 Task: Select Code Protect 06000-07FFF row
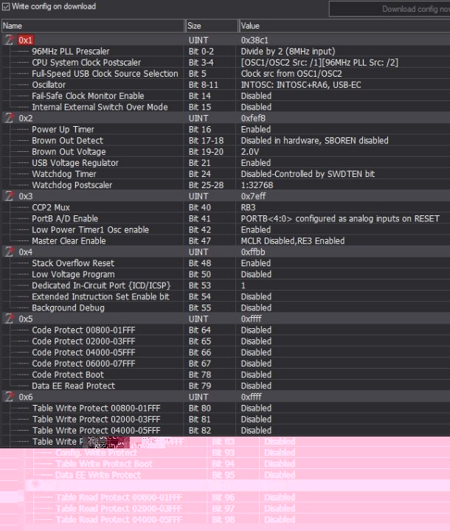(226, 364)
